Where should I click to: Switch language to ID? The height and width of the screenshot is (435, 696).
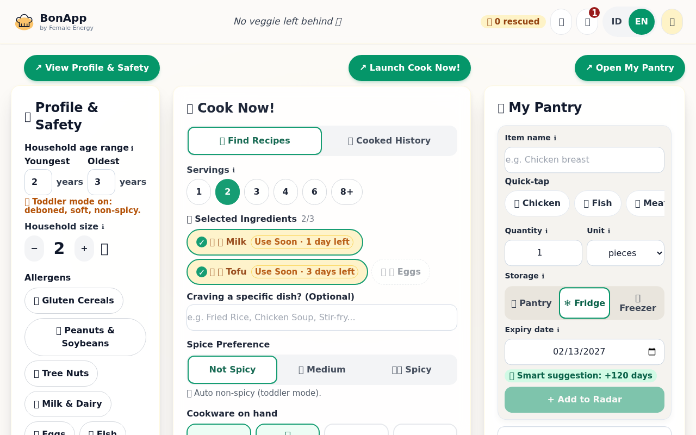point(617,22)
